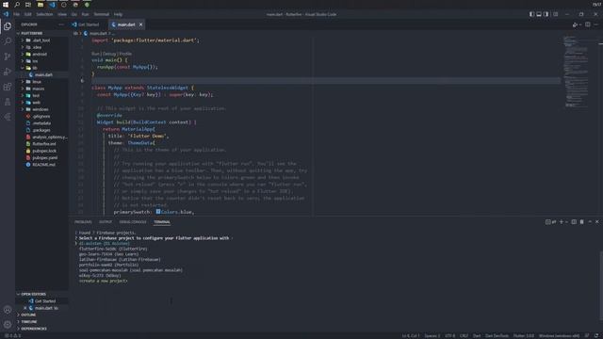The height and width of the screenshot is (339, 603).
Task: Open the Explorer view in activity bar
Action: pyautogui.click(x=8, y=26)
